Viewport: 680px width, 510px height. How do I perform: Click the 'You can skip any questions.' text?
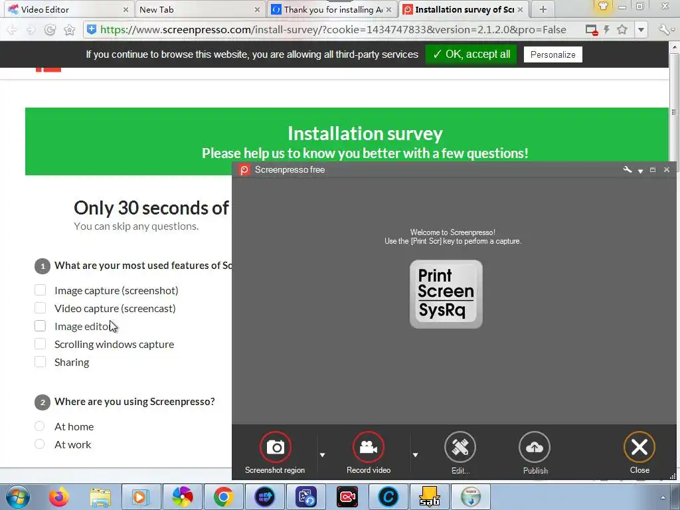136,226
